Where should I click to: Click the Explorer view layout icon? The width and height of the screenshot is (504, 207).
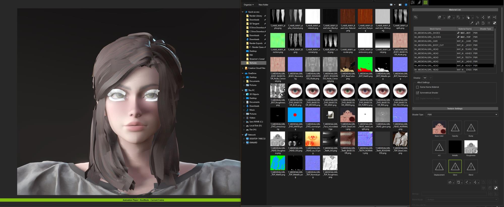click(x=391, y=5)
